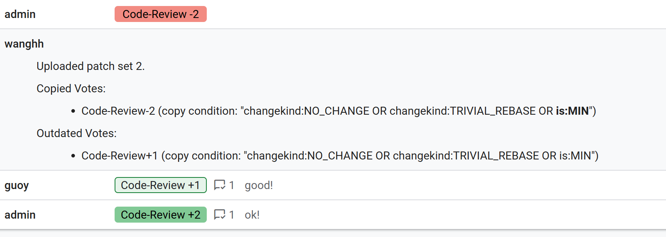Image resolution: width=666 pixels, height=237 pixels.
Task: Click the "Outdated Votes:" heading
Action: point(77,133)
